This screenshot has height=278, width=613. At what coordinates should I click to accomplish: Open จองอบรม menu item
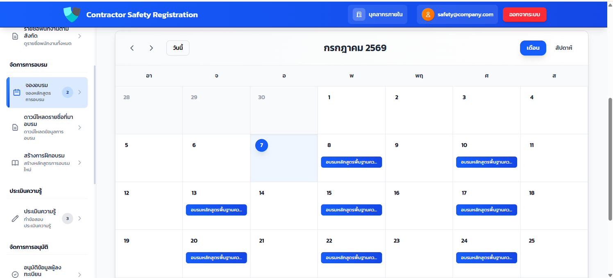pyautogui.click(x=47, y=92)
